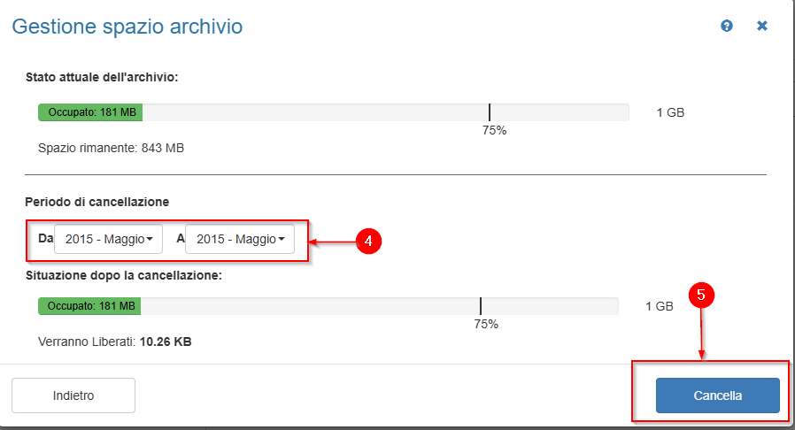Click the 1 GB label beside the current status bar

click(670, 113)
